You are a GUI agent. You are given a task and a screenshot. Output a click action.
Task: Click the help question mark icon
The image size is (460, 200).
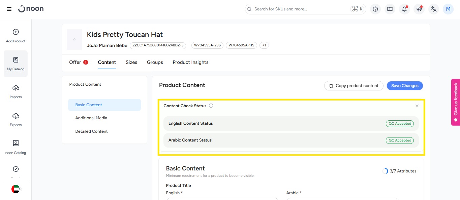coord(375,9)
